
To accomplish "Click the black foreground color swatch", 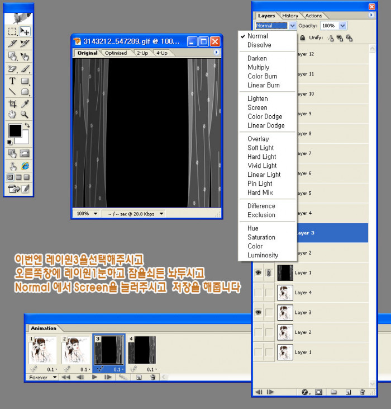I will pos(15,131).
